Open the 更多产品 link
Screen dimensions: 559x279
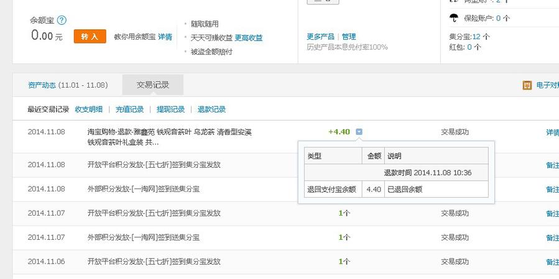coord(320,36)
